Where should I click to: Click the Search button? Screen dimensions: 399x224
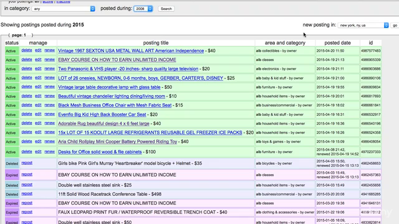pyautogui.click(x=166, y=9)
